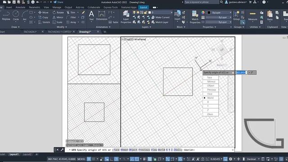Click the black color swatch in Properties
The width and height of the screenshot is (288, 162).
click(x=209, y=13)
